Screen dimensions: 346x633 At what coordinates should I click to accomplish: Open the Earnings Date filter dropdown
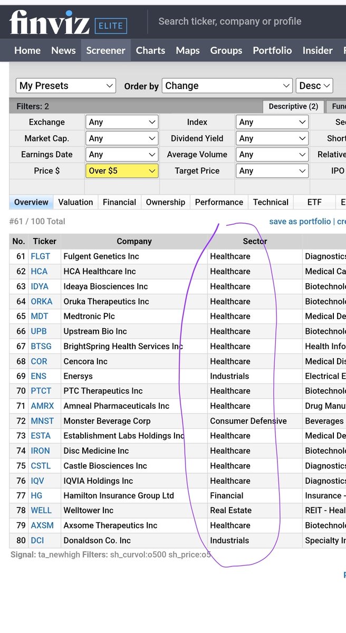click(x=122, y=155)
